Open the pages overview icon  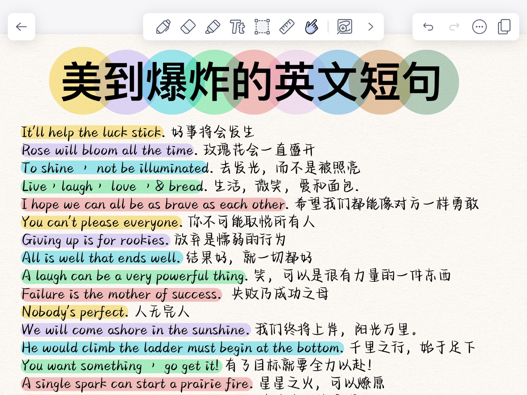tap(504, 27)
